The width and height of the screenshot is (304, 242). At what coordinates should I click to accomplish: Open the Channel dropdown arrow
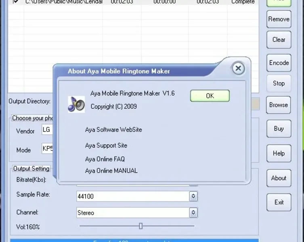point(193,213)
